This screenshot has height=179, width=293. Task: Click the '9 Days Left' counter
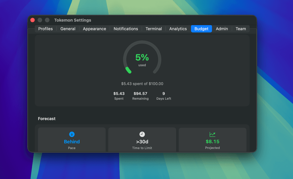click(164, 96)
